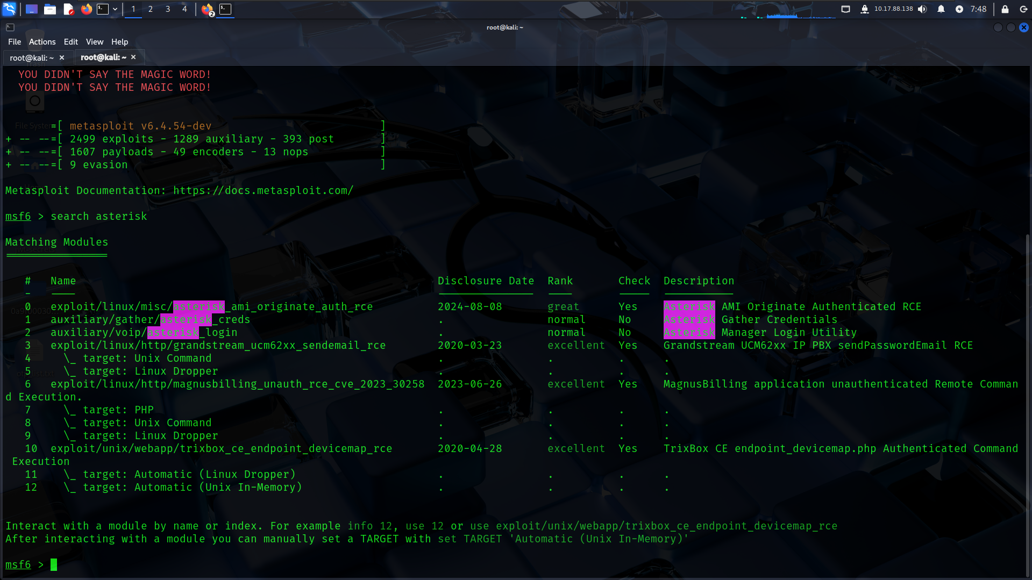Select the Firefox taskbar window button
Screen dimensions: 1032x580
208,9
